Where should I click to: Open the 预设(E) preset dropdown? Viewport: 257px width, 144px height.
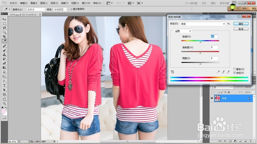(203, 24)
